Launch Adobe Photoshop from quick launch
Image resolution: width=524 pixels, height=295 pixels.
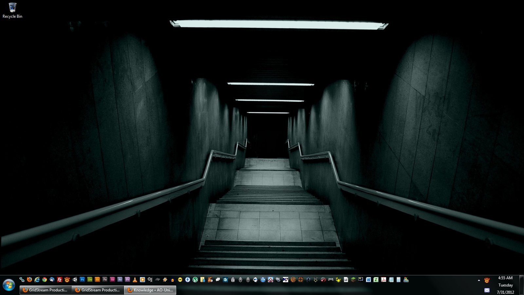[82, 280]
